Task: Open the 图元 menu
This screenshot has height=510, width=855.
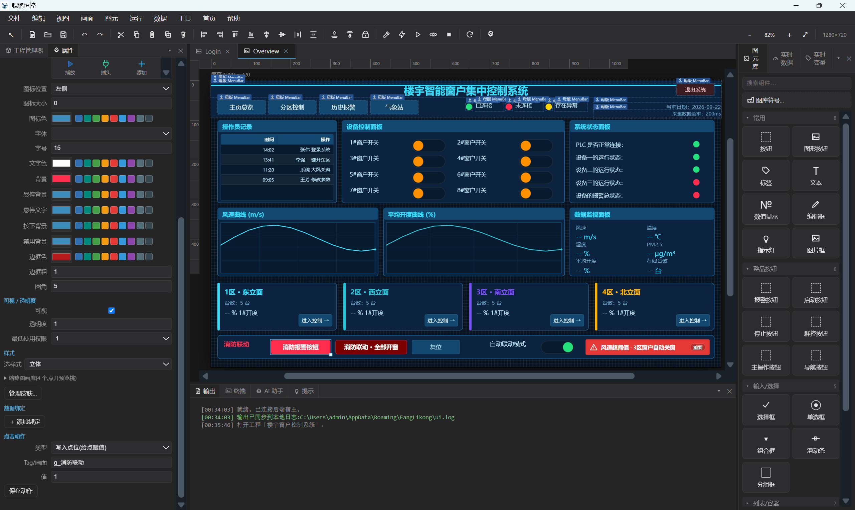Action: click(112, 19)
